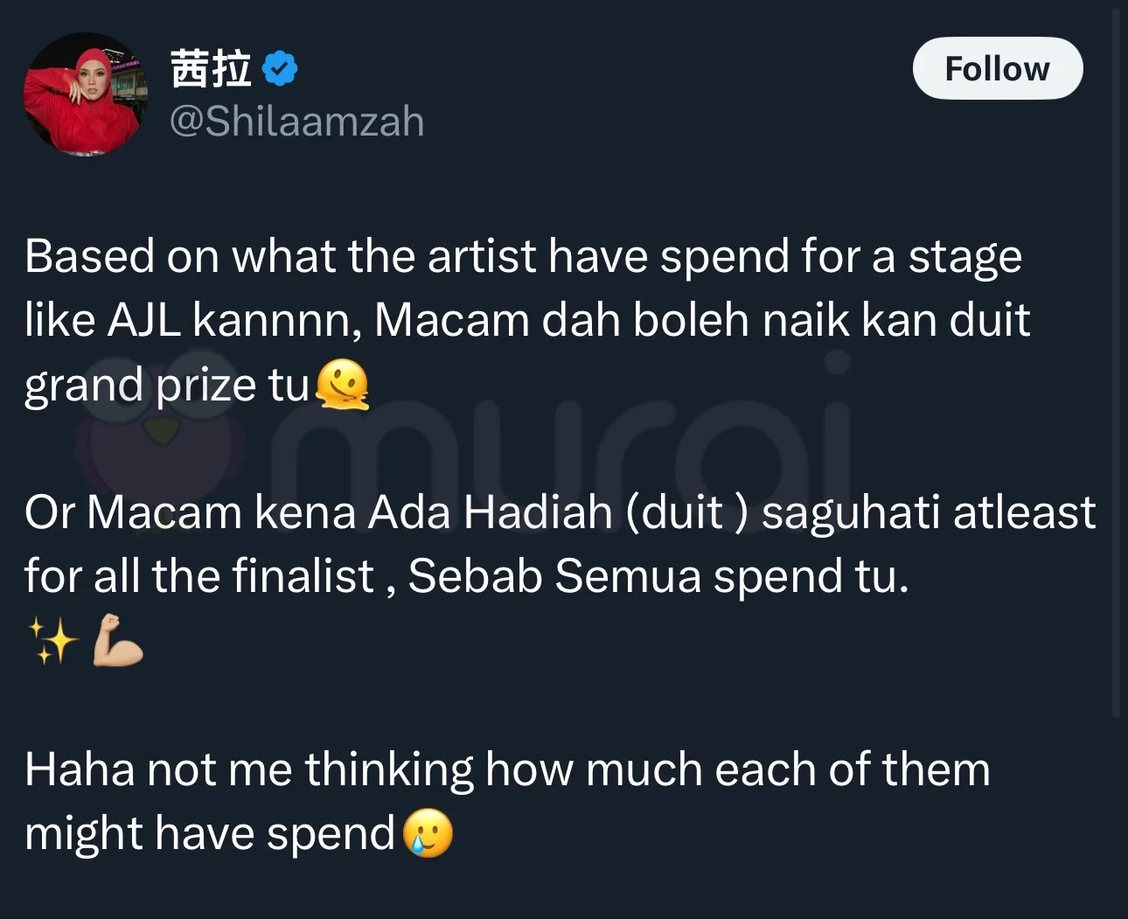
Task: Click the line starting "Based on what"
Action: [x=523, y=256]
